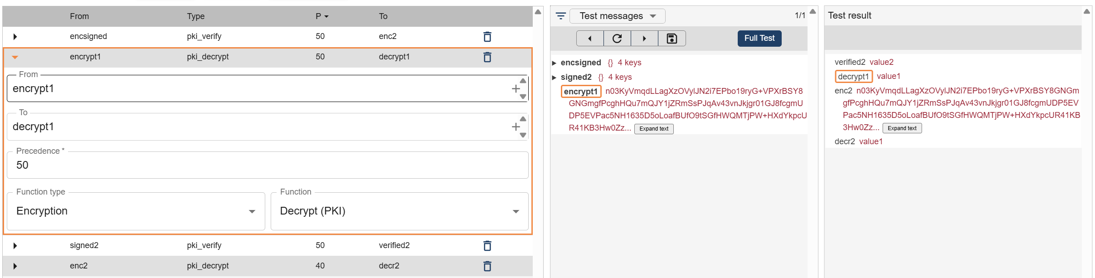Delete the enc2 row with trash icon
The image size is (1095, 278).
(487, 266)
